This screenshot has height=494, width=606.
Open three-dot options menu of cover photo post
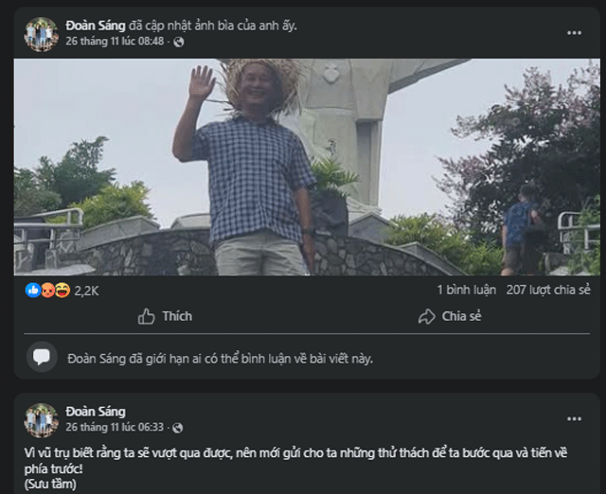click(x=574, y=33)
